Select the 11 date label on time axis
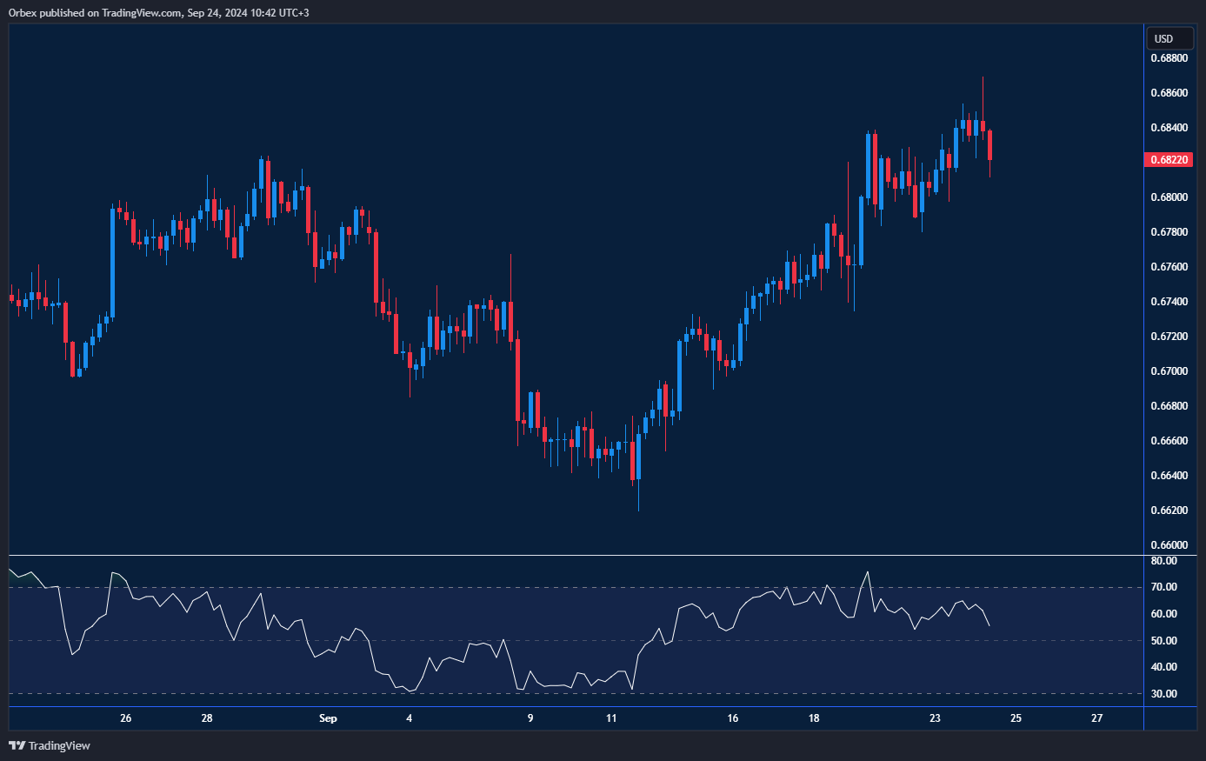This screenshot has height=761, width=1206. click(x=611, y=718)
